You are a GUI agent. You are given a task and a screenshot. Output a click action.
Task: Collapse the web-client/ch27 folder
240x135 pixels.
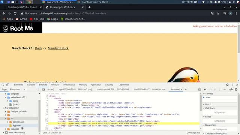(6, 97)
